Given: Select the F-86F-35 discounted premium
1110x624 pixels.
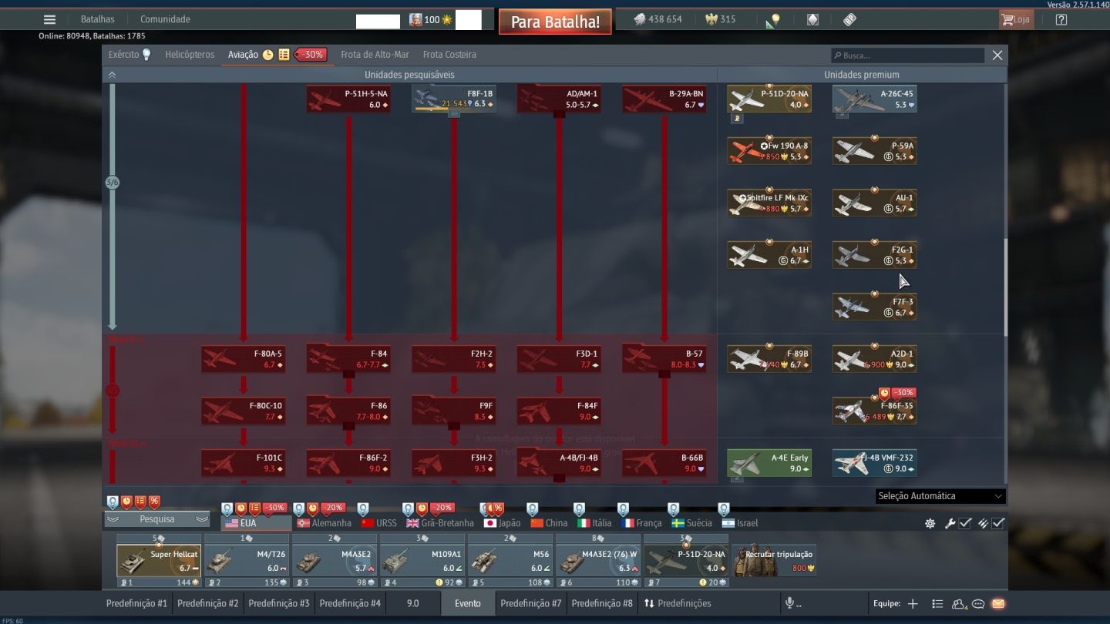Looking at the screenshot, I should coord(875,411).
